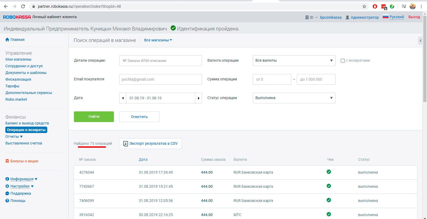427x219 pixels.
Task: Click 'Экспорт результатов в CSV' button
Action: click(x=150, y=144)
